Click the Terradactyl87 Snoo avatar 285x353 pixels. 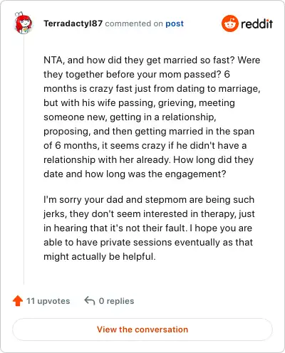point(23,23)
